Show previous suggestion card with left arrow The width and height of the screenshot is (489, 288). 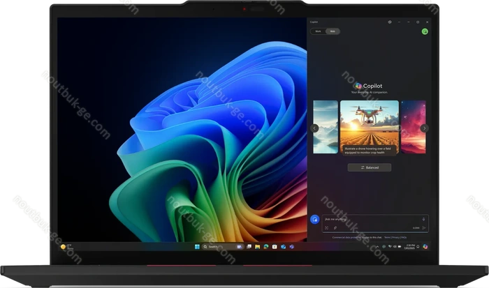point(314,128)
